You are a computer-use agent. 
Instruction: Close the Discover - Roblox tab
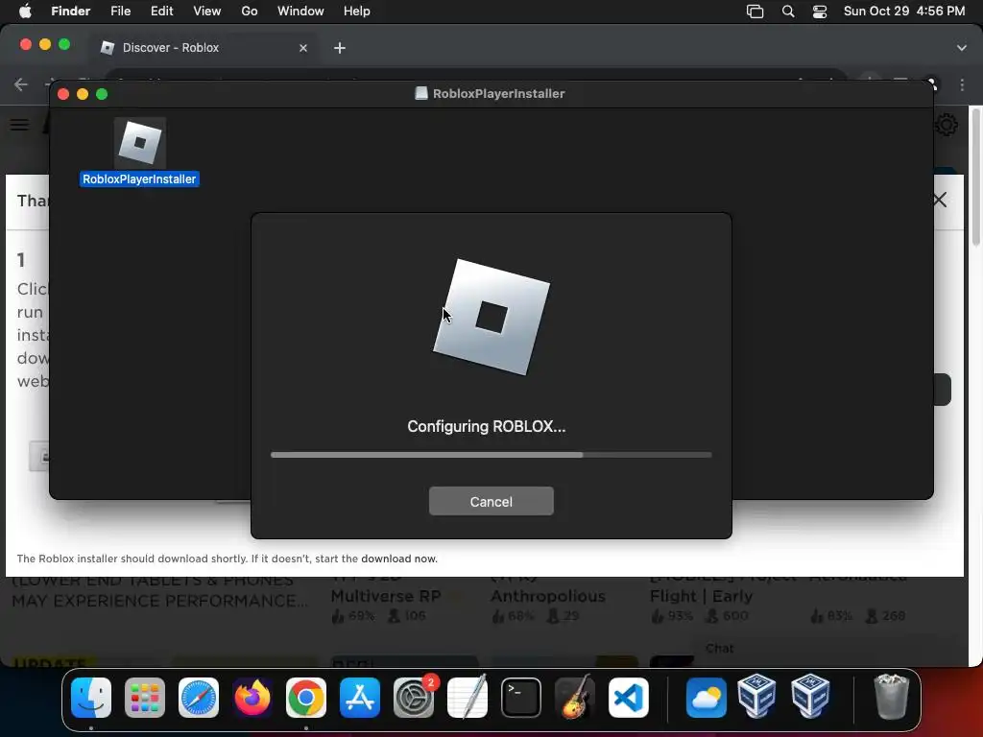click(x=303, y=48)
